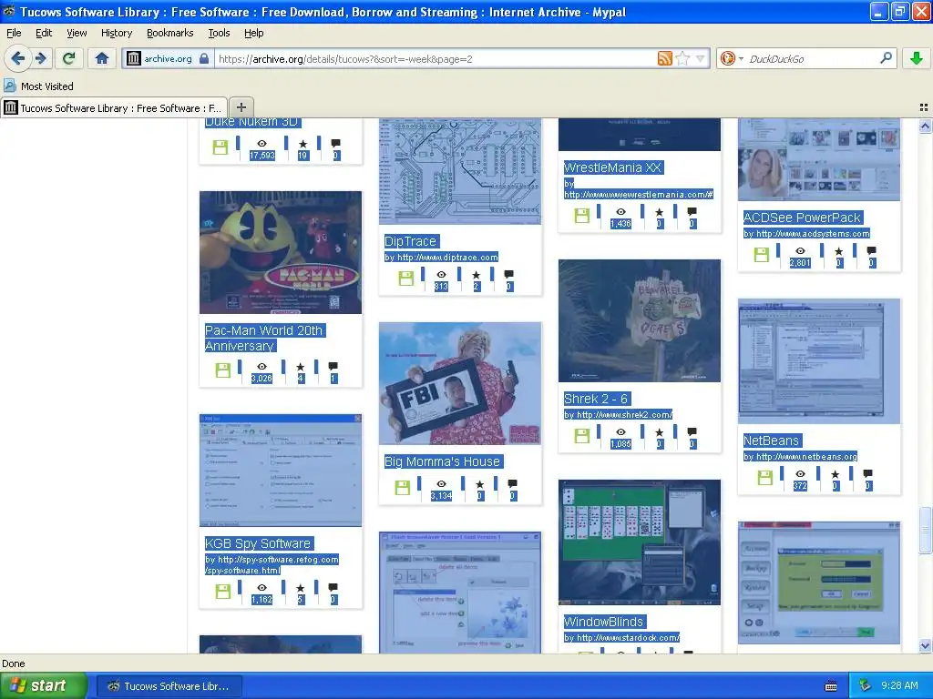Viewport: 933px width, 699px height.
Task: Click the DuckDuckGo search field
Action: (810, 59)
